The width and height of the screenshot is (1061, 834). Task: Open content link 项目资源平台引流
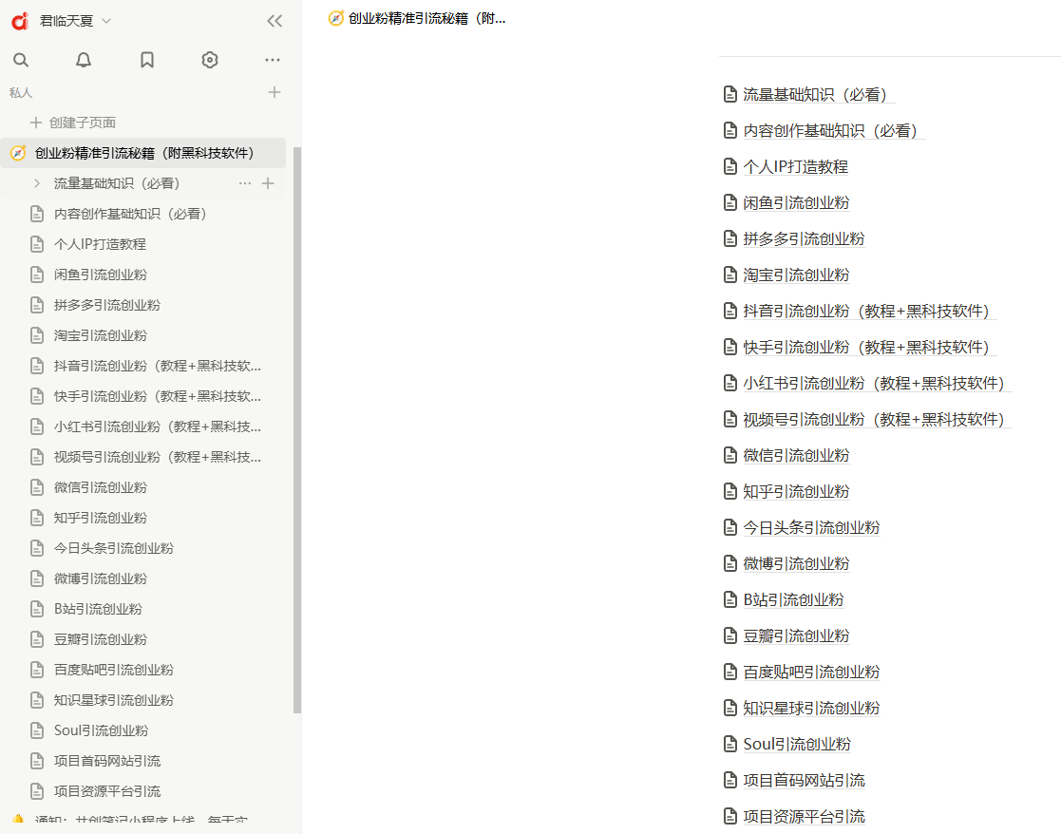[804, 816]
